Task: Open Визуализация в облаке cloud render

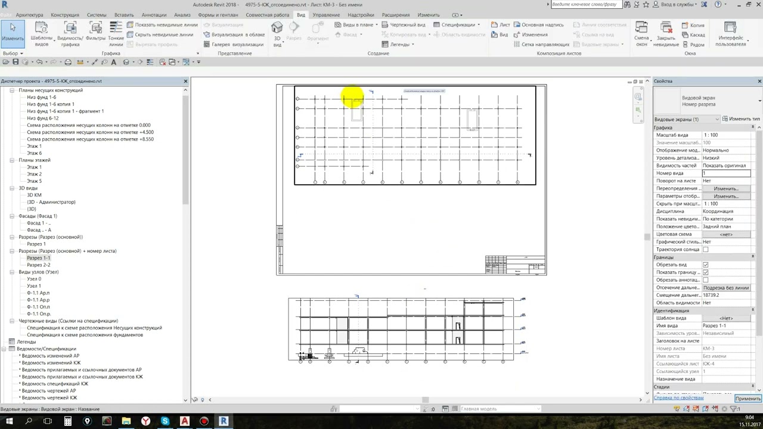Action: click(234, 35)
